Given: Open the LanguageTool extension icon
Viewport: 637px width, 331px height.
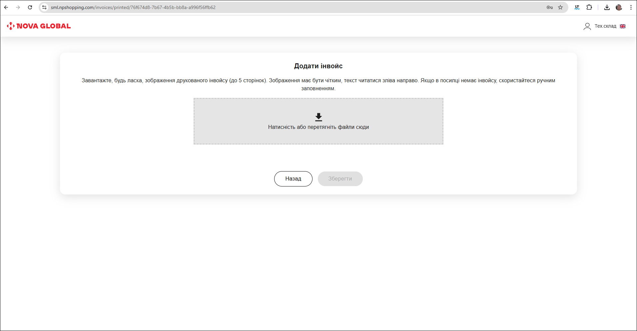Looking at the screenshot, I should (577, 7).
